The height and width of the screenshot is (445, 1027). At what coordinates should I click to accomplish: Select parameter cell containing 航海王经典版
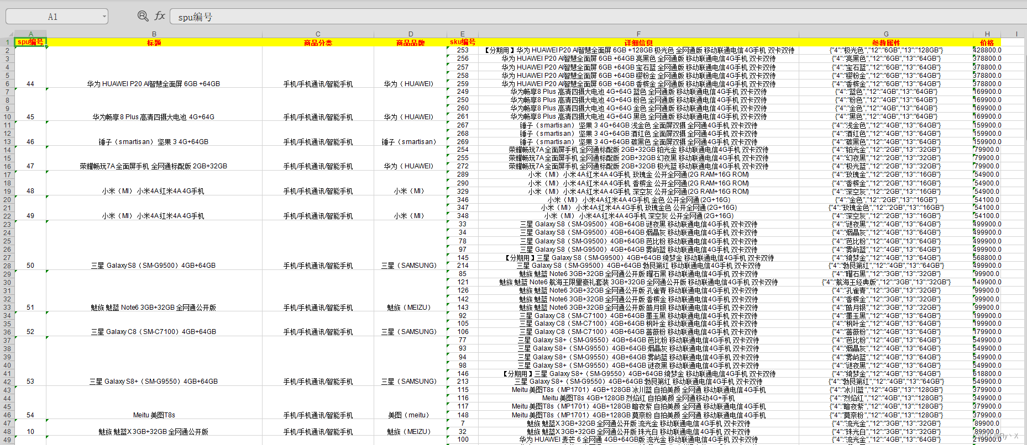(886, 282)
